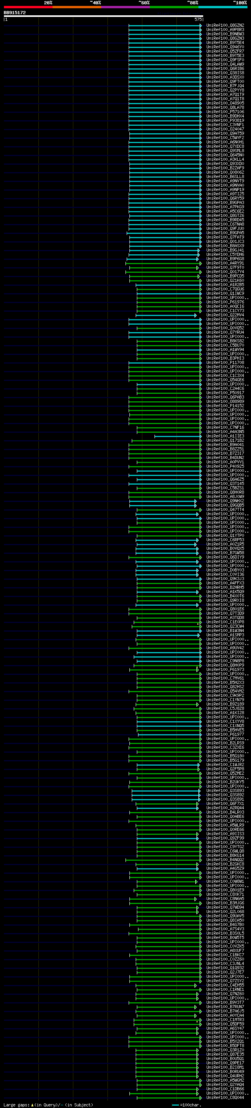Select the UniRef100_Q9FSF0 label
Image resolution: width=251 pixels, height=1108 pixels.
coord(225,60)
